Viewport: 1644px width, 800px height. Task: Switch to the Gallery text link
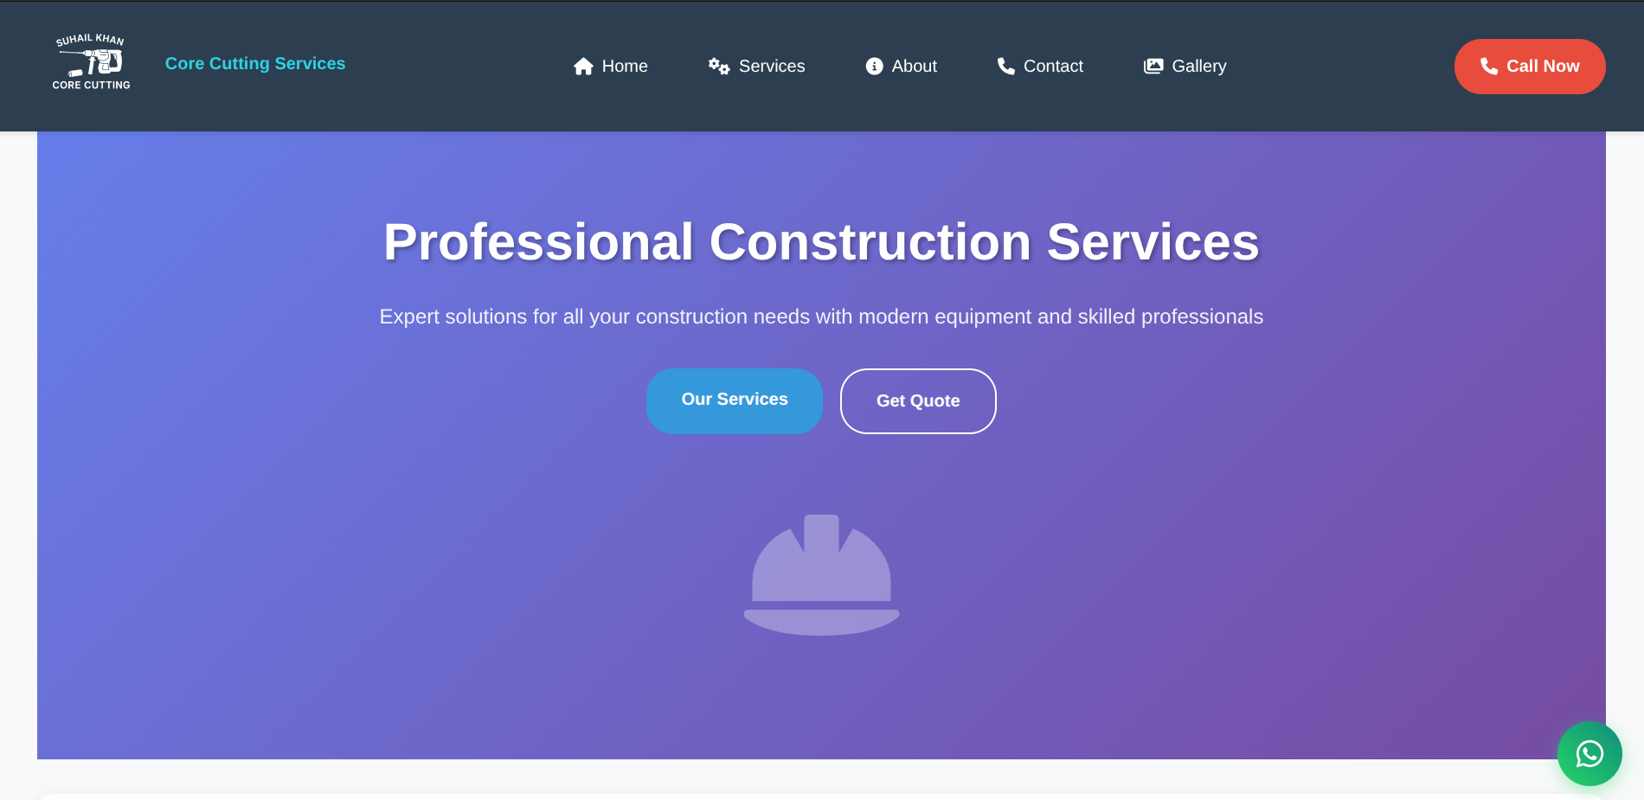click(x=1198, y=67)
